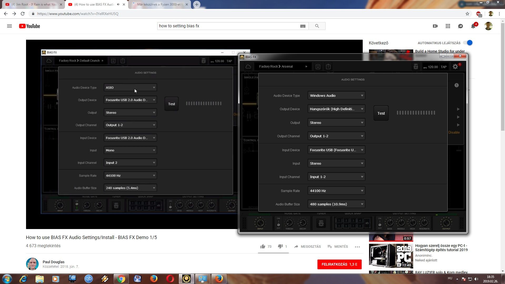Click the OUTPUT volume knob

[x=446, y=223]
